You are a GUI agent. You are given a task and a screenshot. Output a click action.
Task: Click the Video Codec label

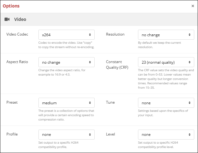pos(17,34)
